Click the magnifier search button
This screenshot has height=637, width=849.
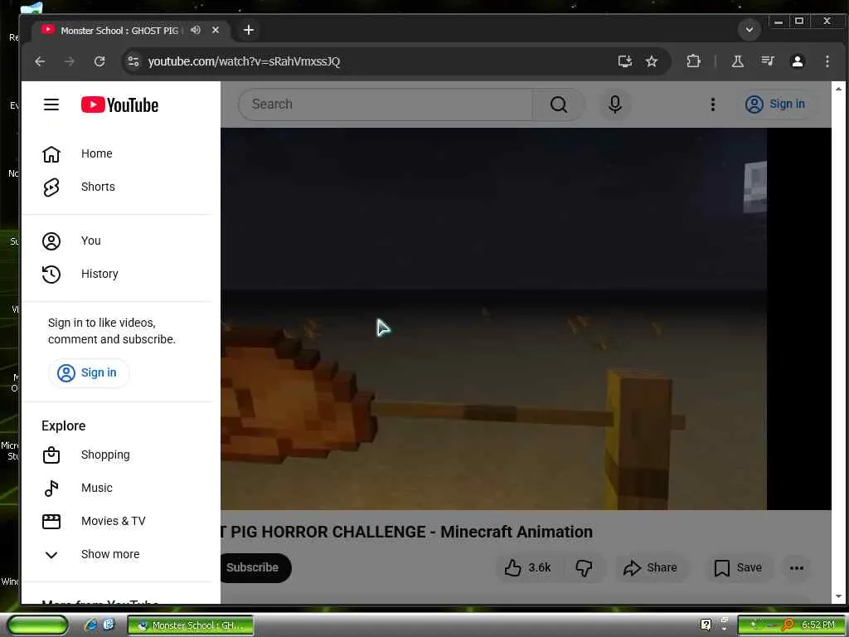[559, 104]
